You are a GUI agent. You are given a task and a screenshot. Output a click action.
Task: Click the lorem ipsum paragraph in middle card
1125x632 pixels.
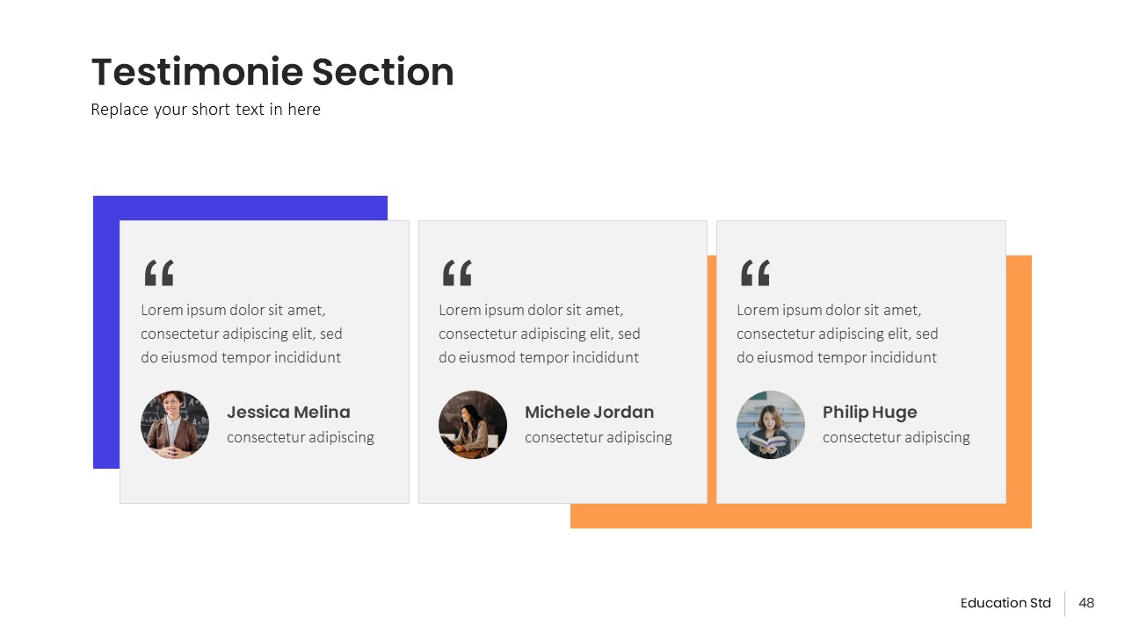point(540,334)
